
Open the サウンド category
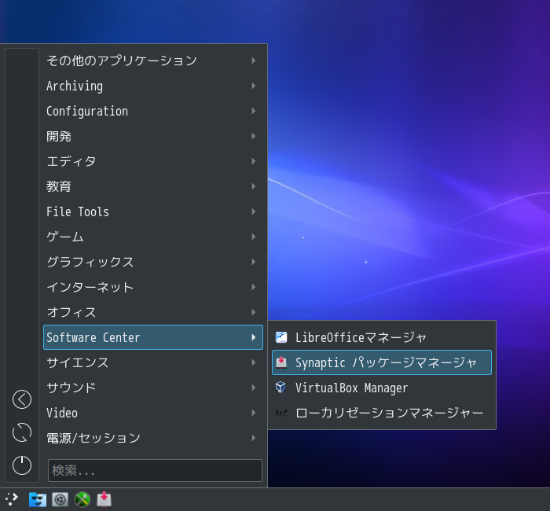(153, 388)
